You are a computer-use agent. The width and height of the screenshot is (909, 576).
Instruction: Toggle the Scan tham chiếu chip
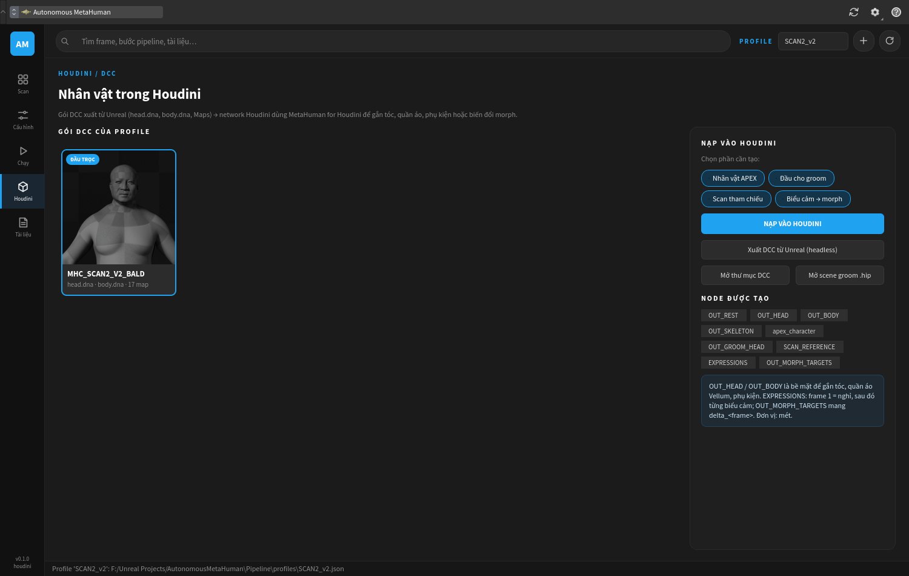click(x=736, y=199)
